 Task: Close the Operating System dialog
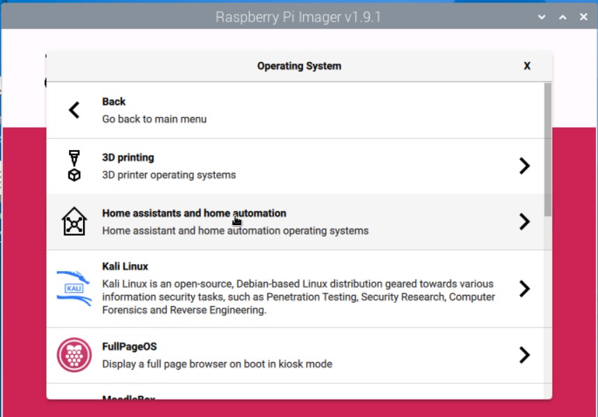(527, 66)
